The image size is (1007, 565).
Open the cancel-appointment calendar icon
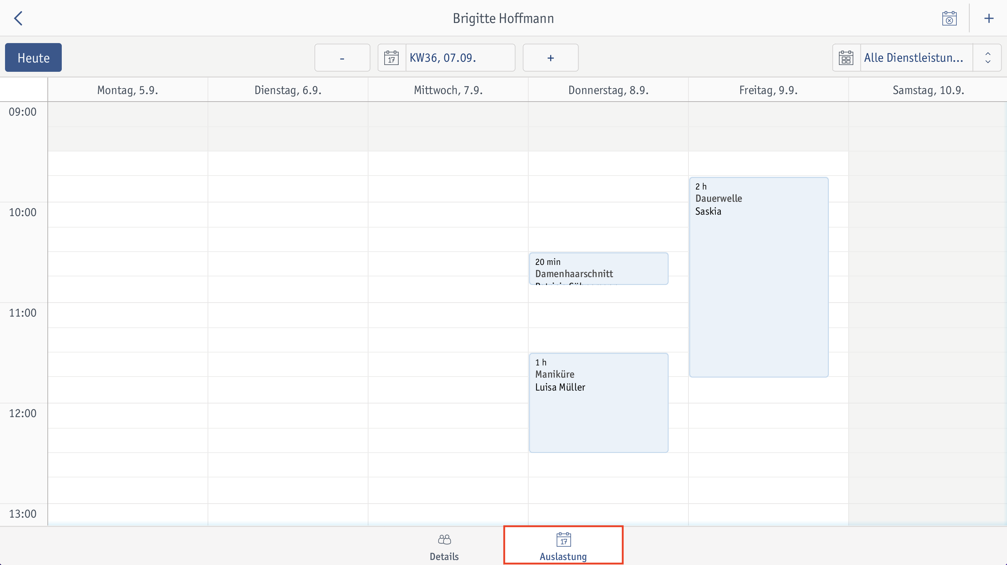pos(949,18)
